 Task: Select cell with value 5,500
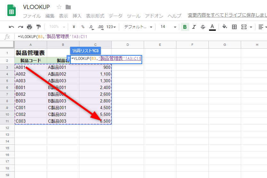point(95,115)
